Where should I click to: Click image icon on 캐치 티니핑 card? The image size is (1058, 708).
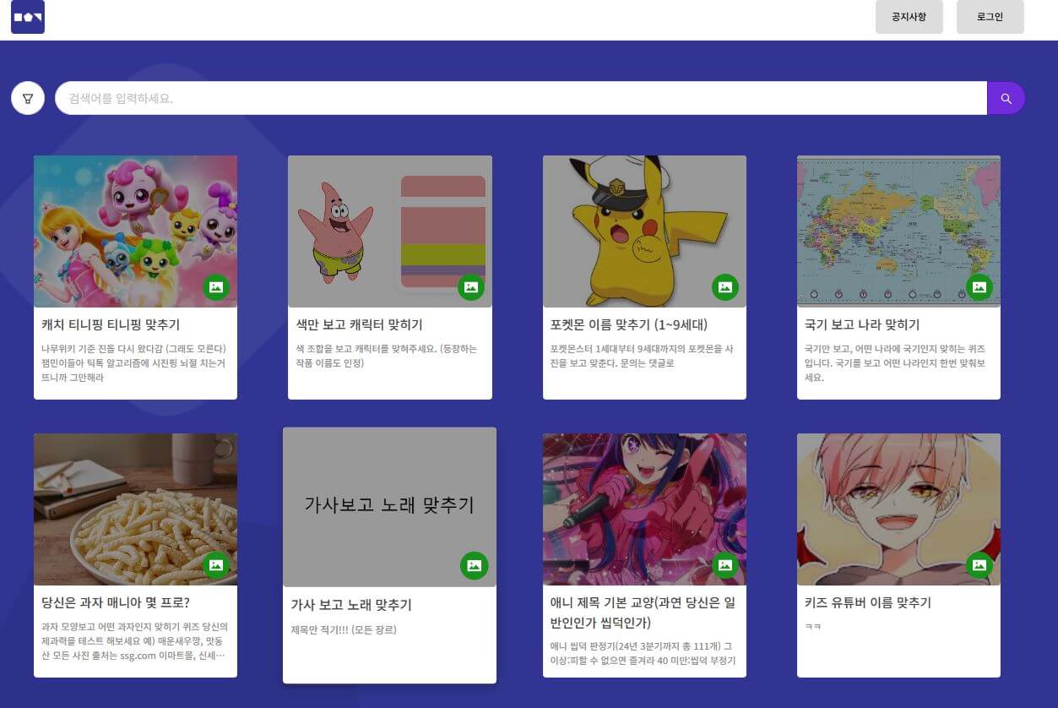tap(216, 287)
